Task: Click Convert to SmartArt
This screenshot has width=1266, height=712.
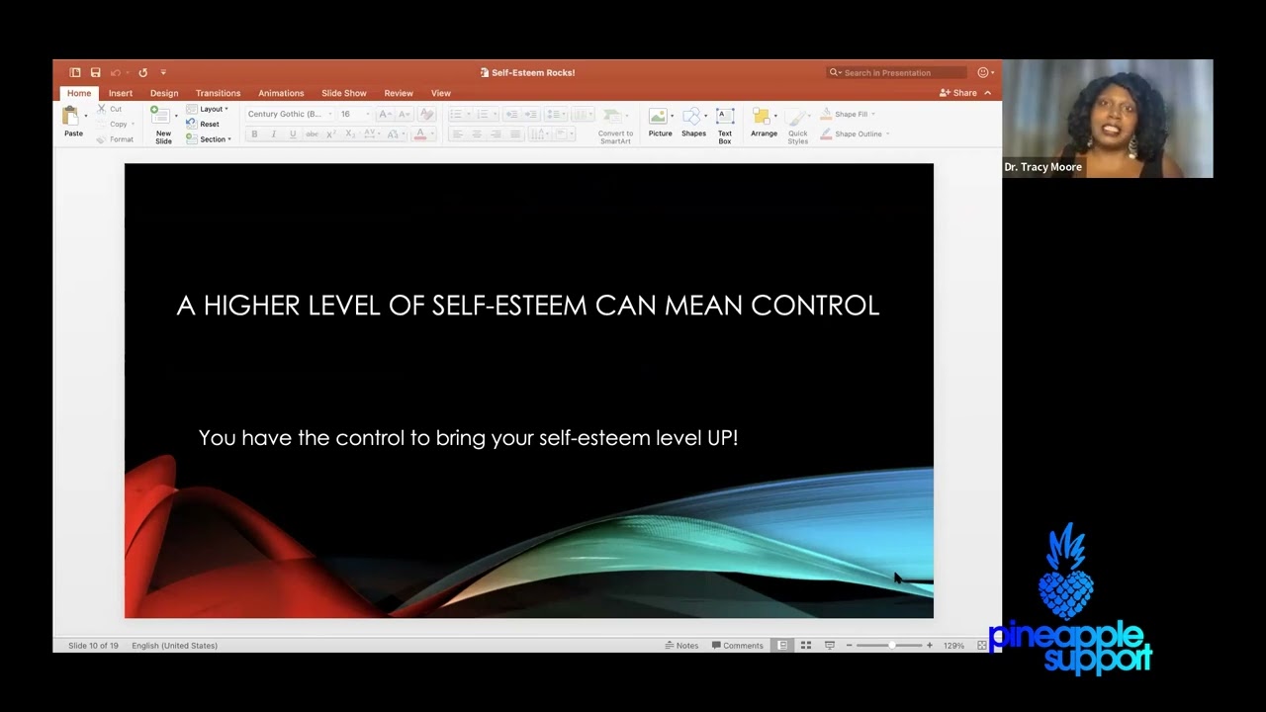Action: [615, 126]
